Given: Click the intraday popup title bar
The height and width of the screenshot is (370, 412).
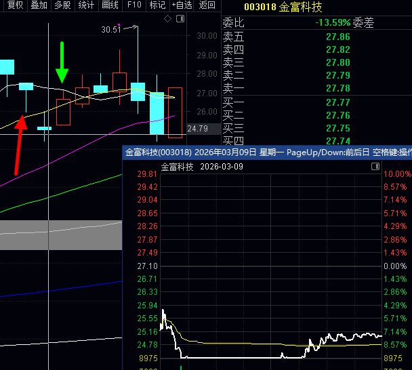Looking at the screenshot, I should pyautogui.click(x=267, y=152).
